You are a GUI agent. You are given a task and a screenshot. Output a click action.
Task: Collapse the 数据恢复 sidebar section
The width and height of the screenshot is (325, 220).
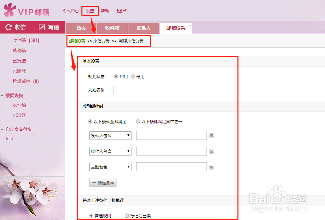3,96
